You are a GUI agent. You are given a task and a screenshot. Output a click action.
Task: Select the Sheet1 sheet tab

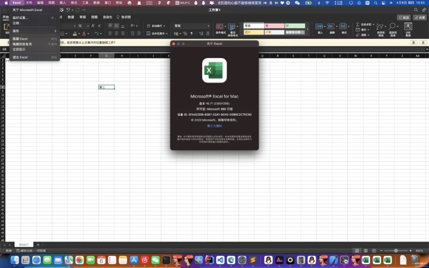point(23,245)
